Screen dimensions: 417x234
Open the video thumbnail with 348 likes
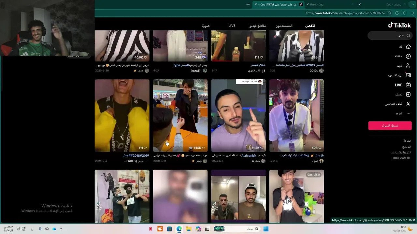180,46
